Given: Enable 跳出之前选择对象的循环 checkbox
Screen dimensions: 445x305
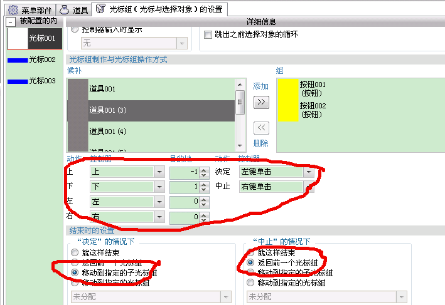Looking at the screenshot, I should click(208, 35).
